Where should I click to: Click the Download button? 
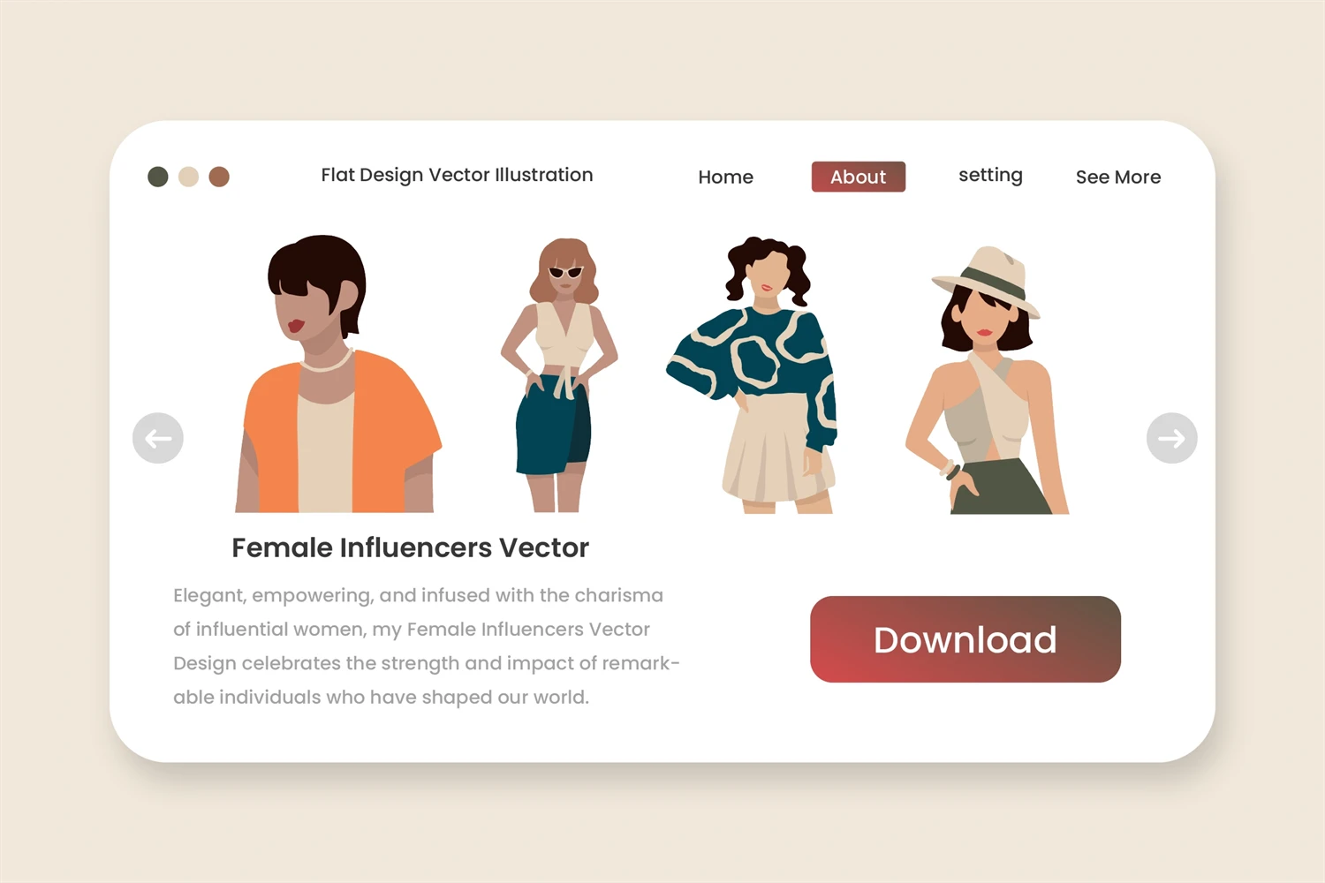(x=965, y=639)
